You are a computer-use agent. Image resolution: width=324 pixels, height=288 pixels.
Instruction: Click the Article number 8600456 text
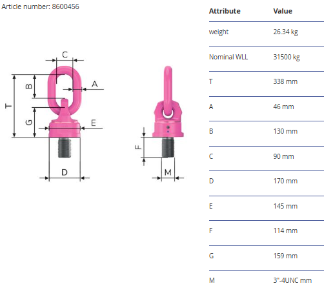click(x=40, y=6)
